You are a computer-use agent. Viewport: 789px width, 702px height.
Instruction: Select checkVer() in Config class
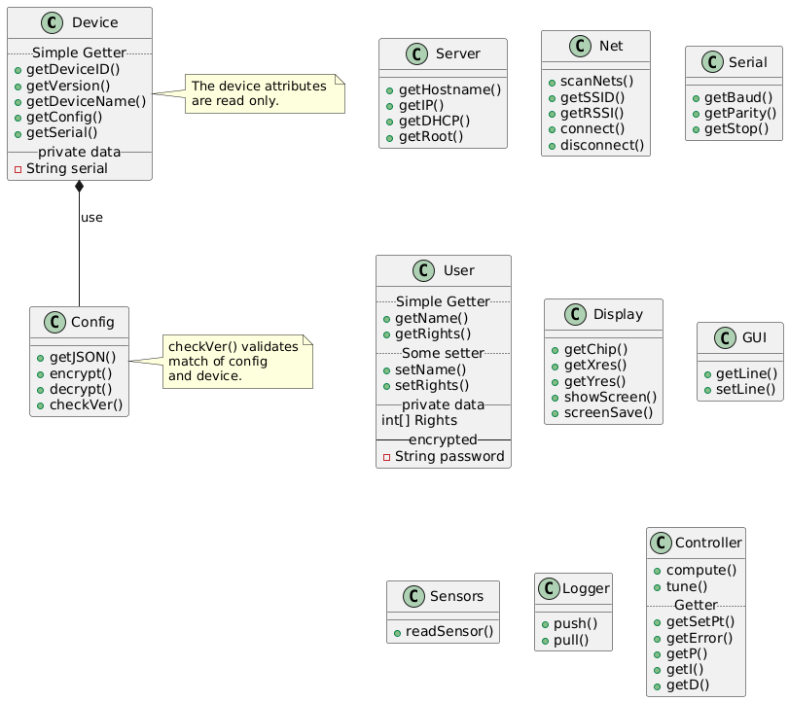tap(86, 404)
